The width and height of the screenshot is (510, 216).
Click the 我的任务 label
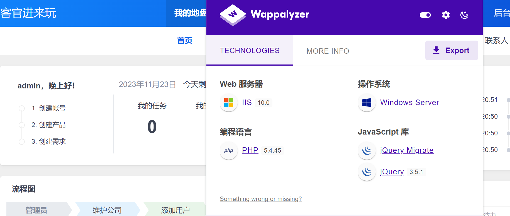coord(152,106)
